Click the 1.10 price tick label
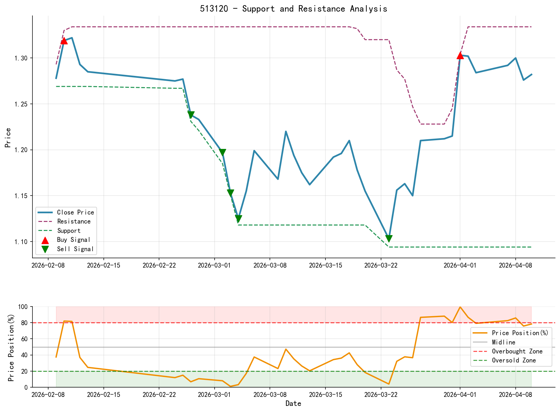Image resolution: width=560 pixels, height=412 pixels. click(22, 242)
